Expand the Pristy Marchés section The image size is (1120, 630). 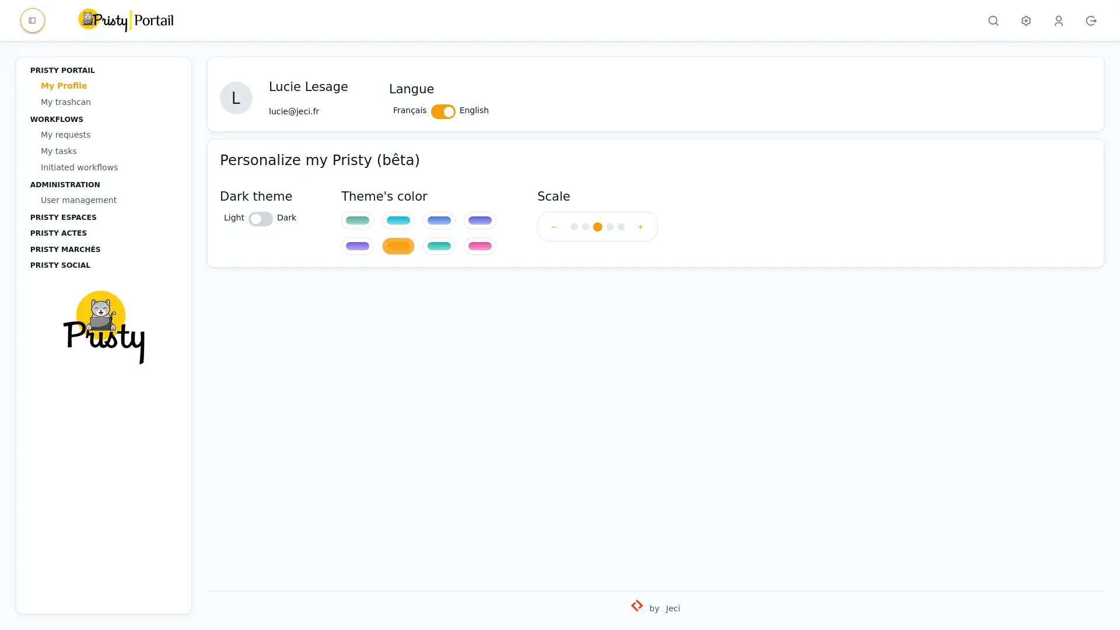[x=65, y=250]
